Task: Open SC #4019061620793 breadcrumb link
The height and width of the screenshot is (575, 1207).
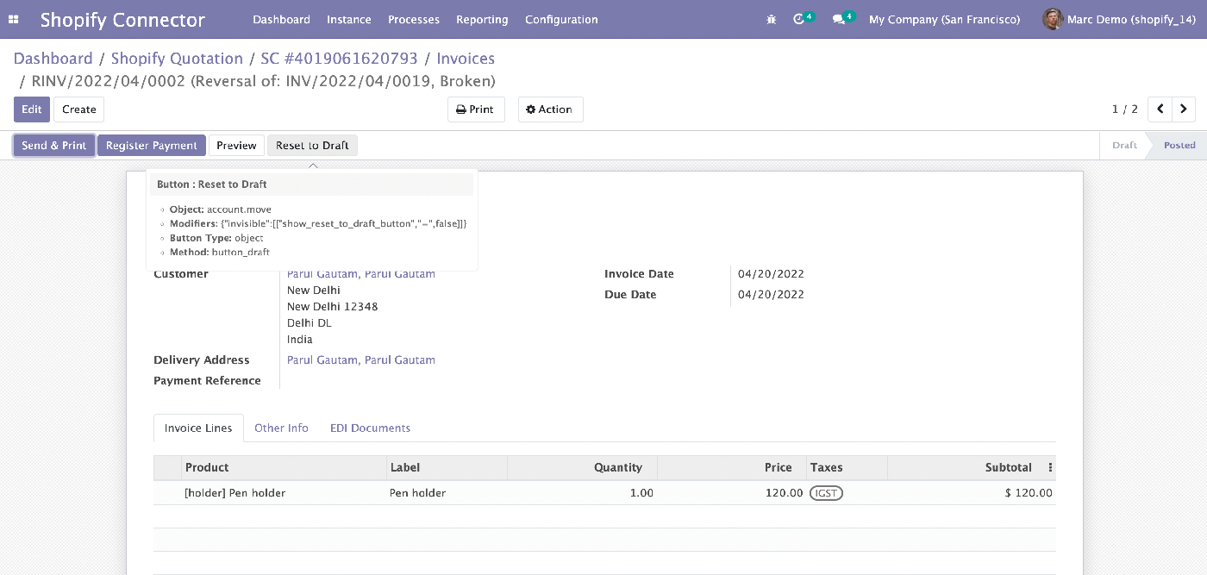Action: 339,59
